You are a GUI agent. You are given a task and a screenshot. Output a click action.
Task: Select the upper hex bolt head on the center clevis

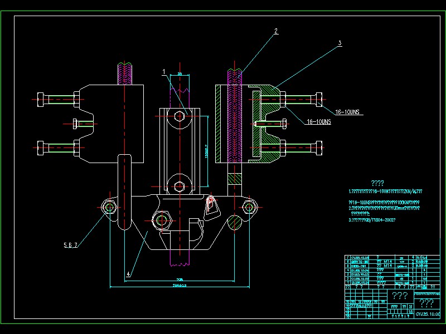click(x=179, y=116)
